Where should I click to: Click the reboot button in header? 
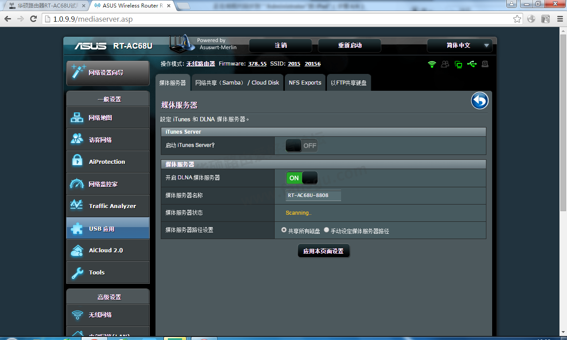click(x=350, y=46)
